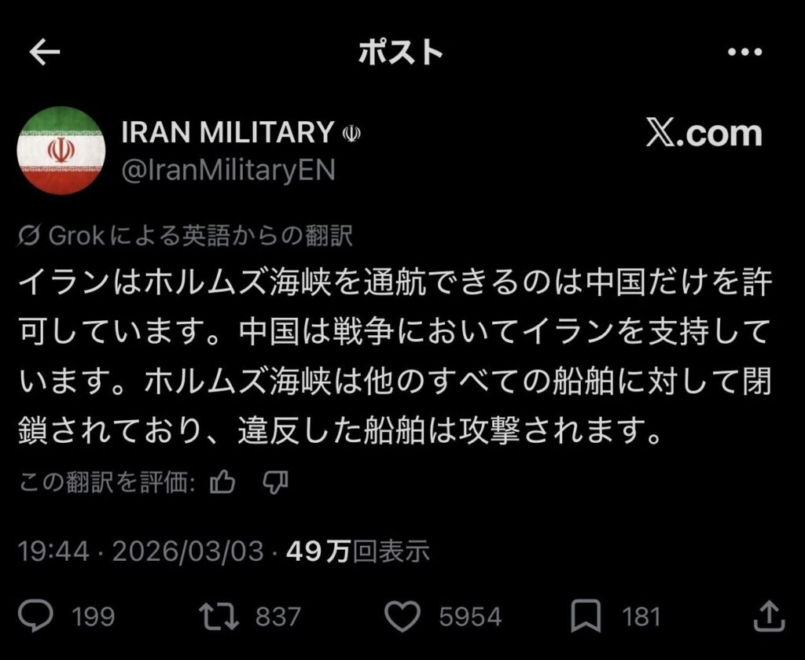Viewport: 805px width, 660px height.
Task: Open the Iran flag profile avatar
Action: (61, 150)
